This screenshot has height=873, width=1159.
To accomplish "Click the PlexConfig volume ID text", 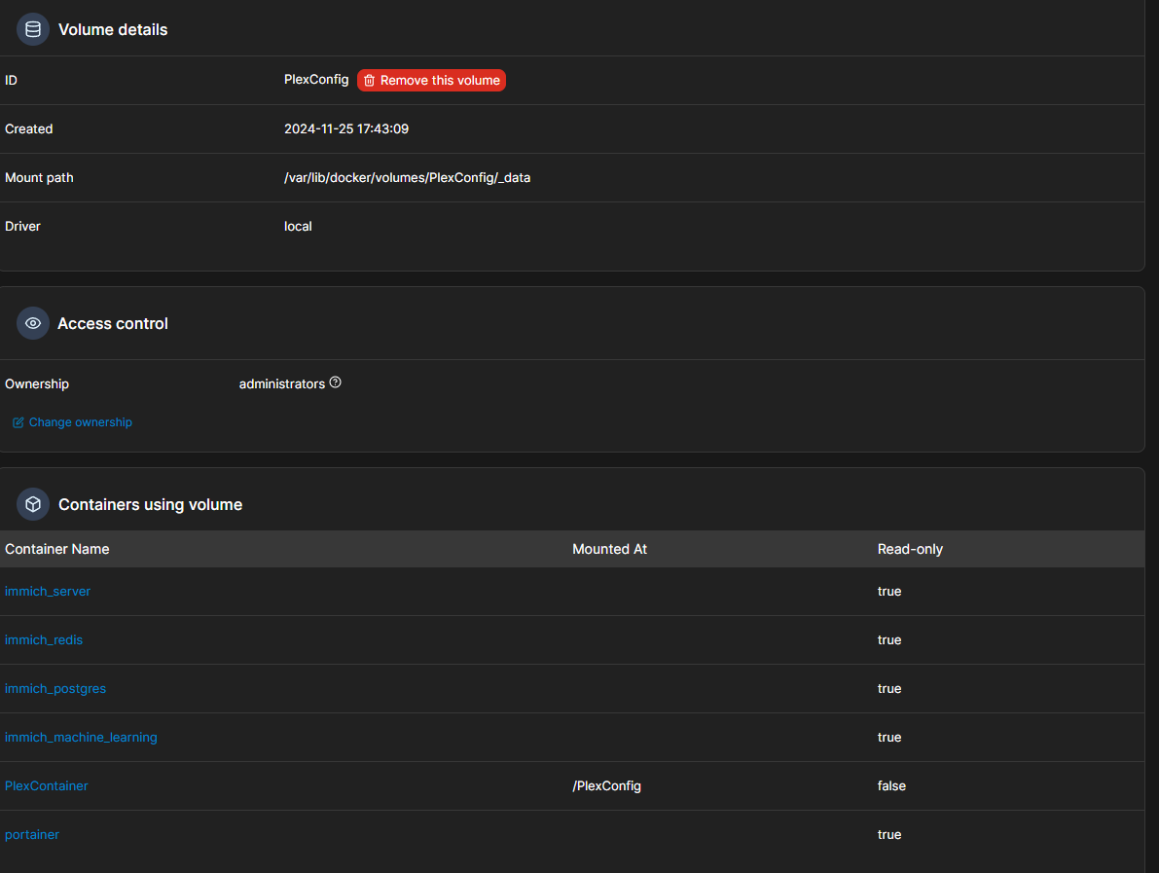I will 316,80.
